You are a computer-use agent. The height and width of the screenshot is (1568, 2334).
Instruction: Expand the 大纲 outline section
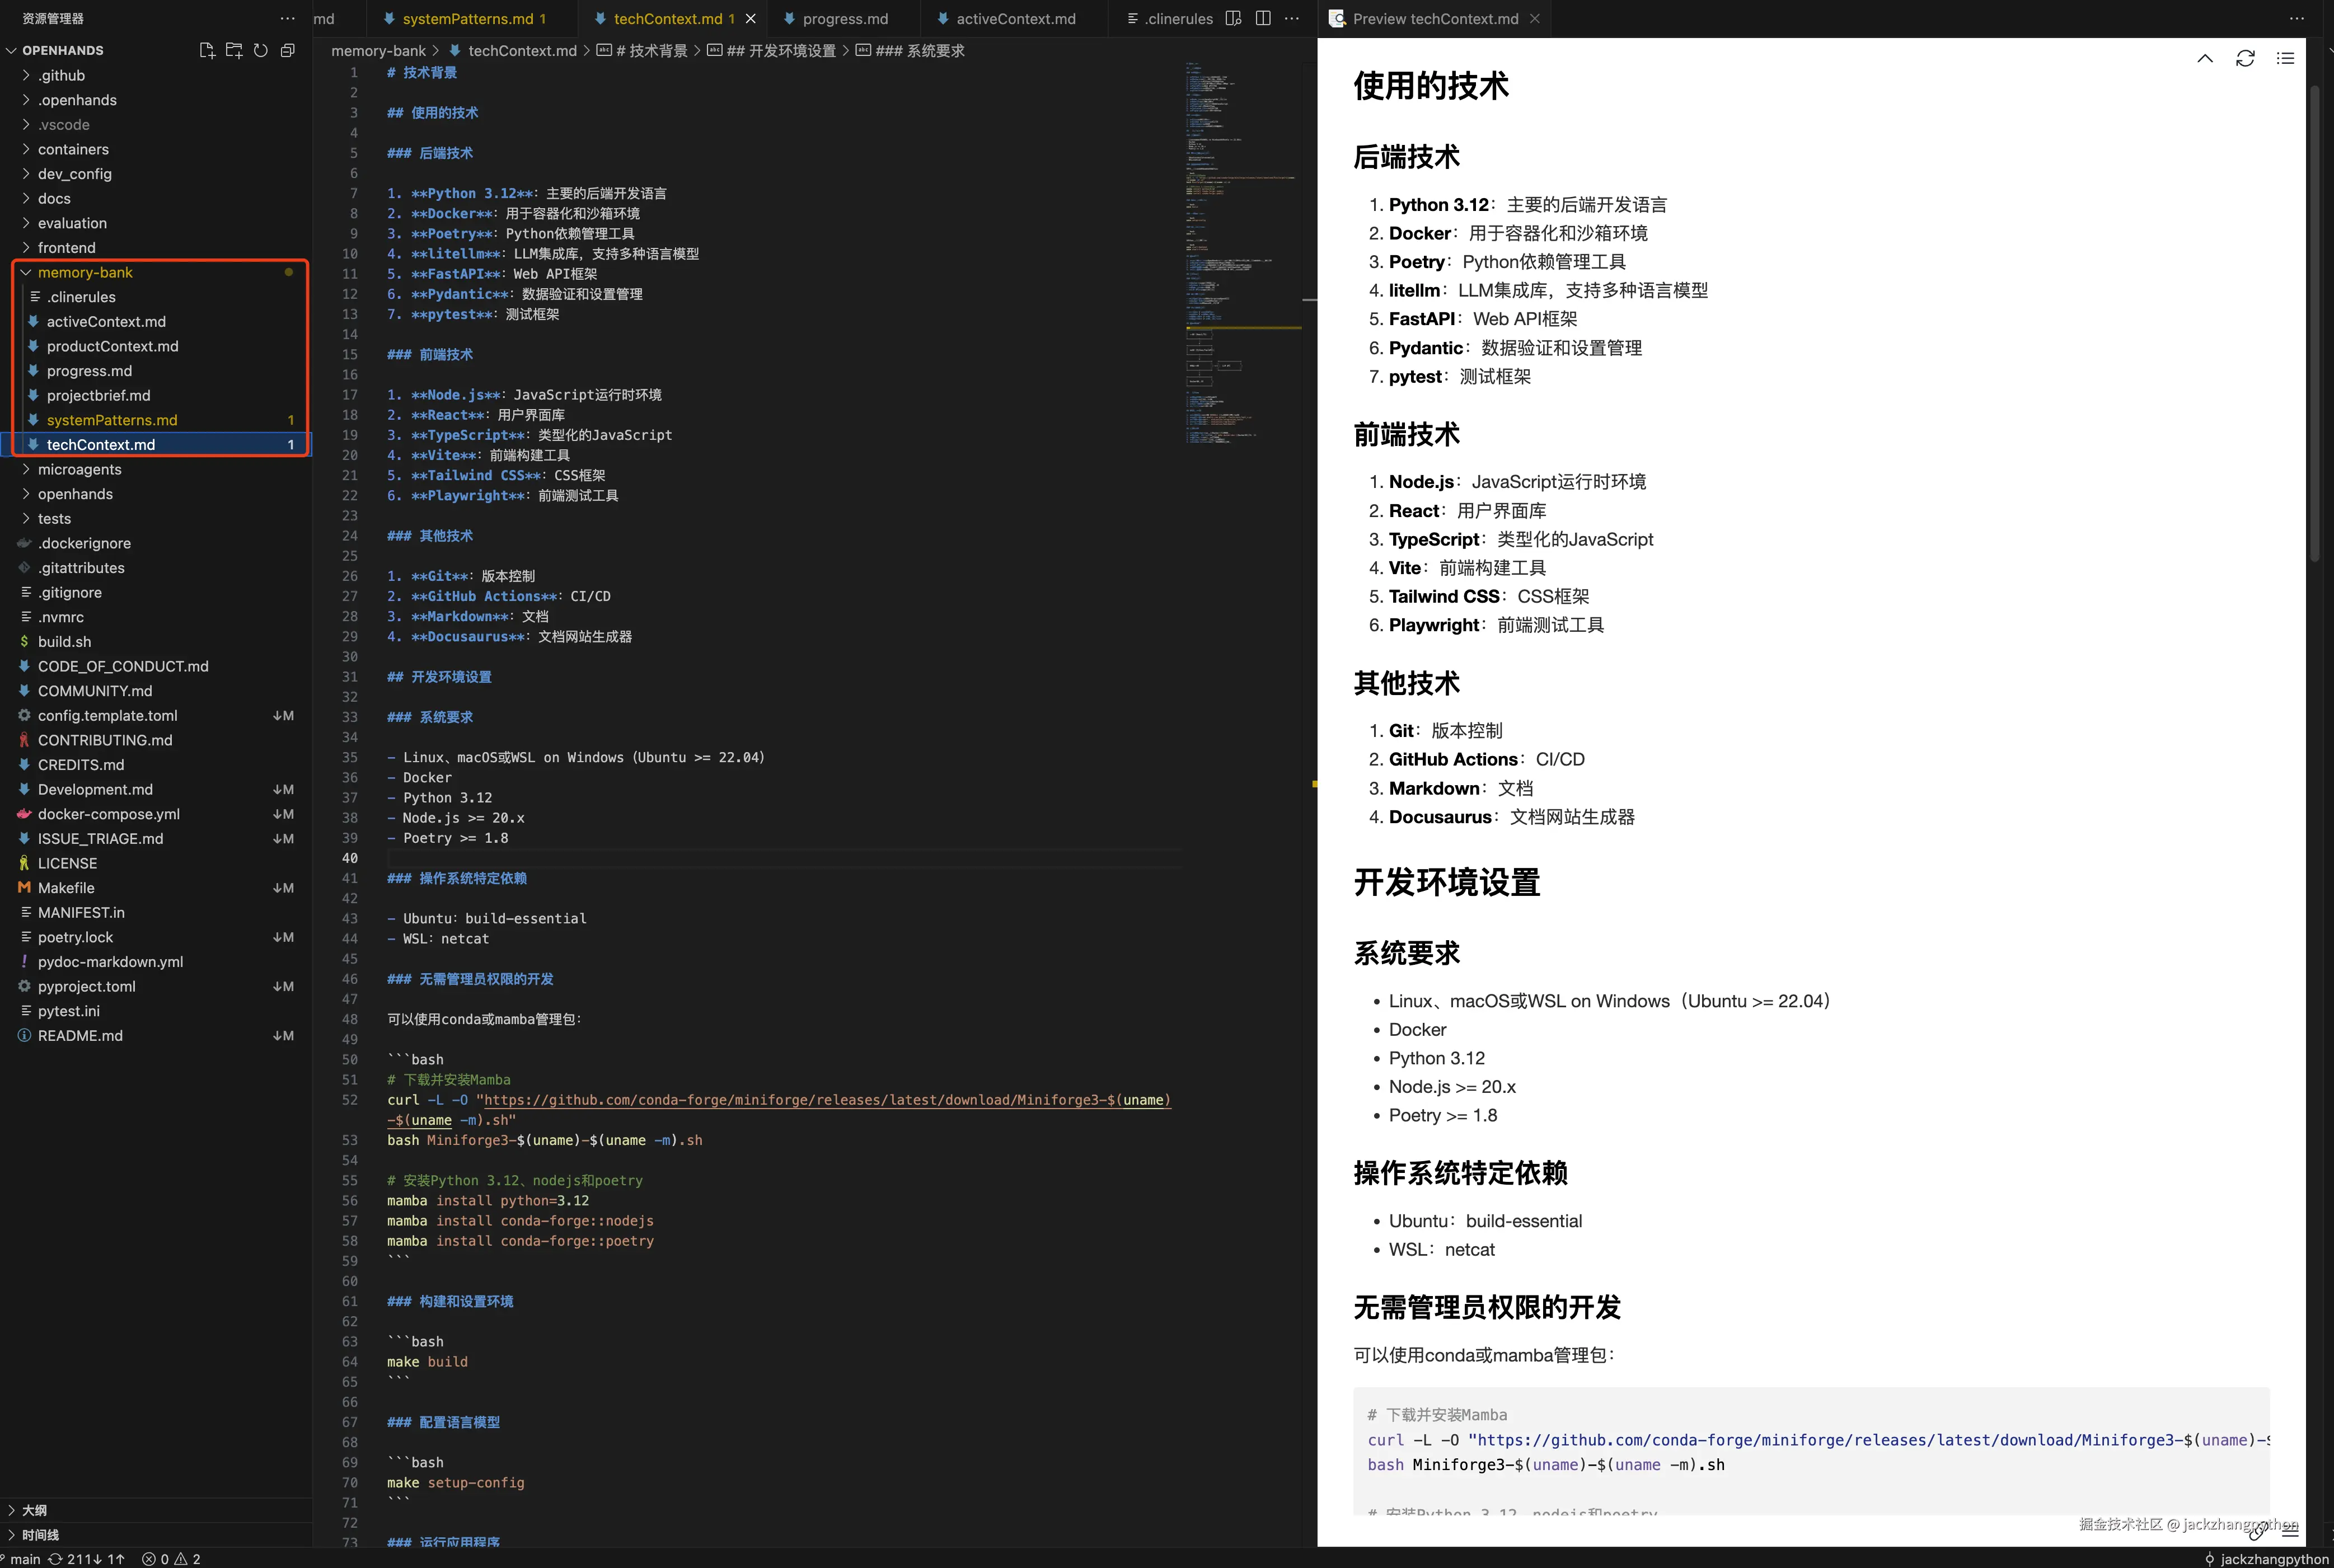(x=34, y=1510)
